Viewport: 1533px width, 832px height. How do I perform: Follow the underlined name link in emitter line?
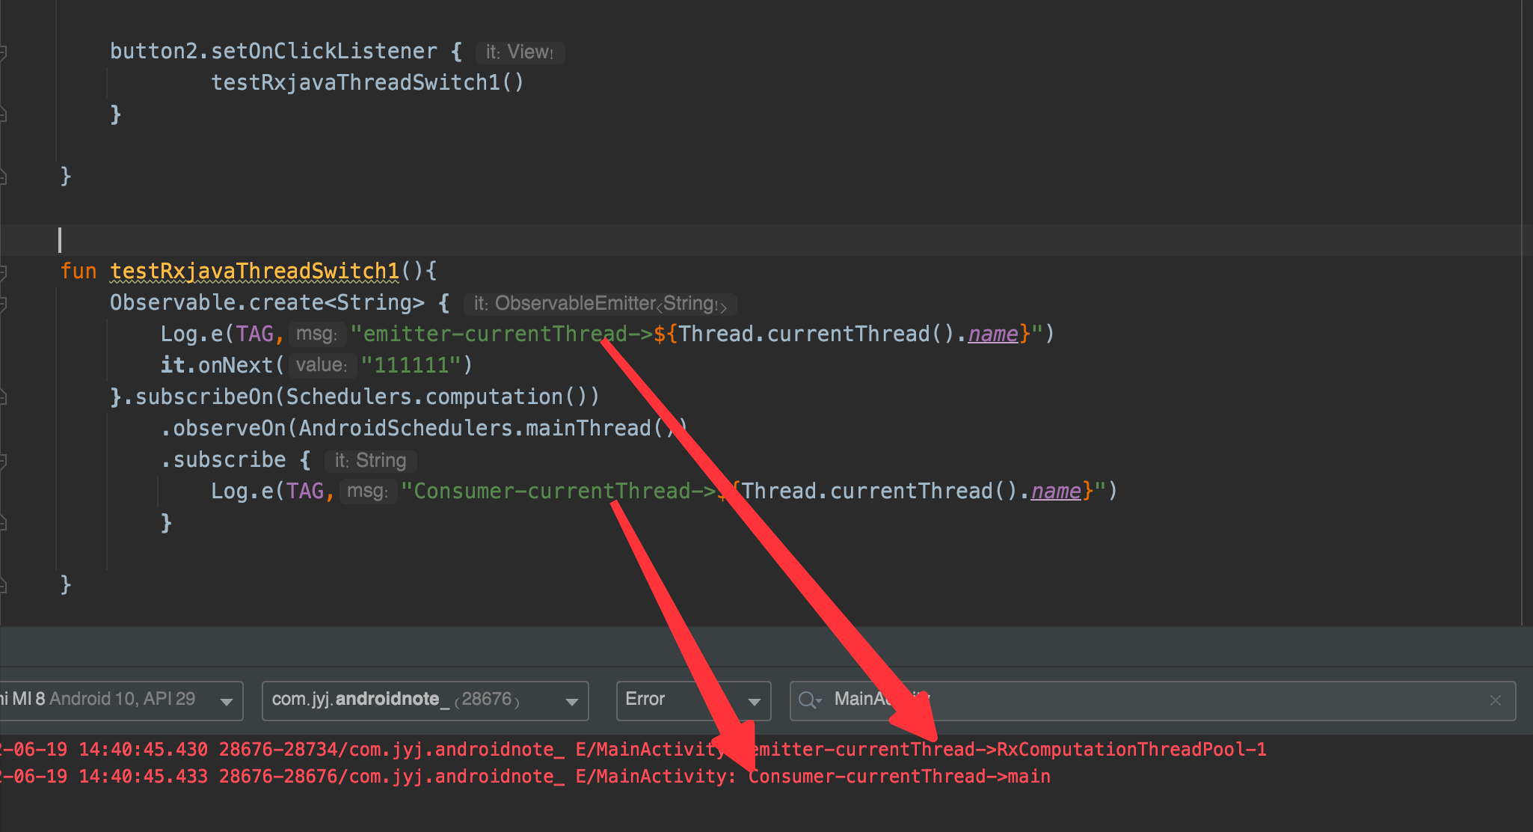pyautogui.click(x=992, y=334)
